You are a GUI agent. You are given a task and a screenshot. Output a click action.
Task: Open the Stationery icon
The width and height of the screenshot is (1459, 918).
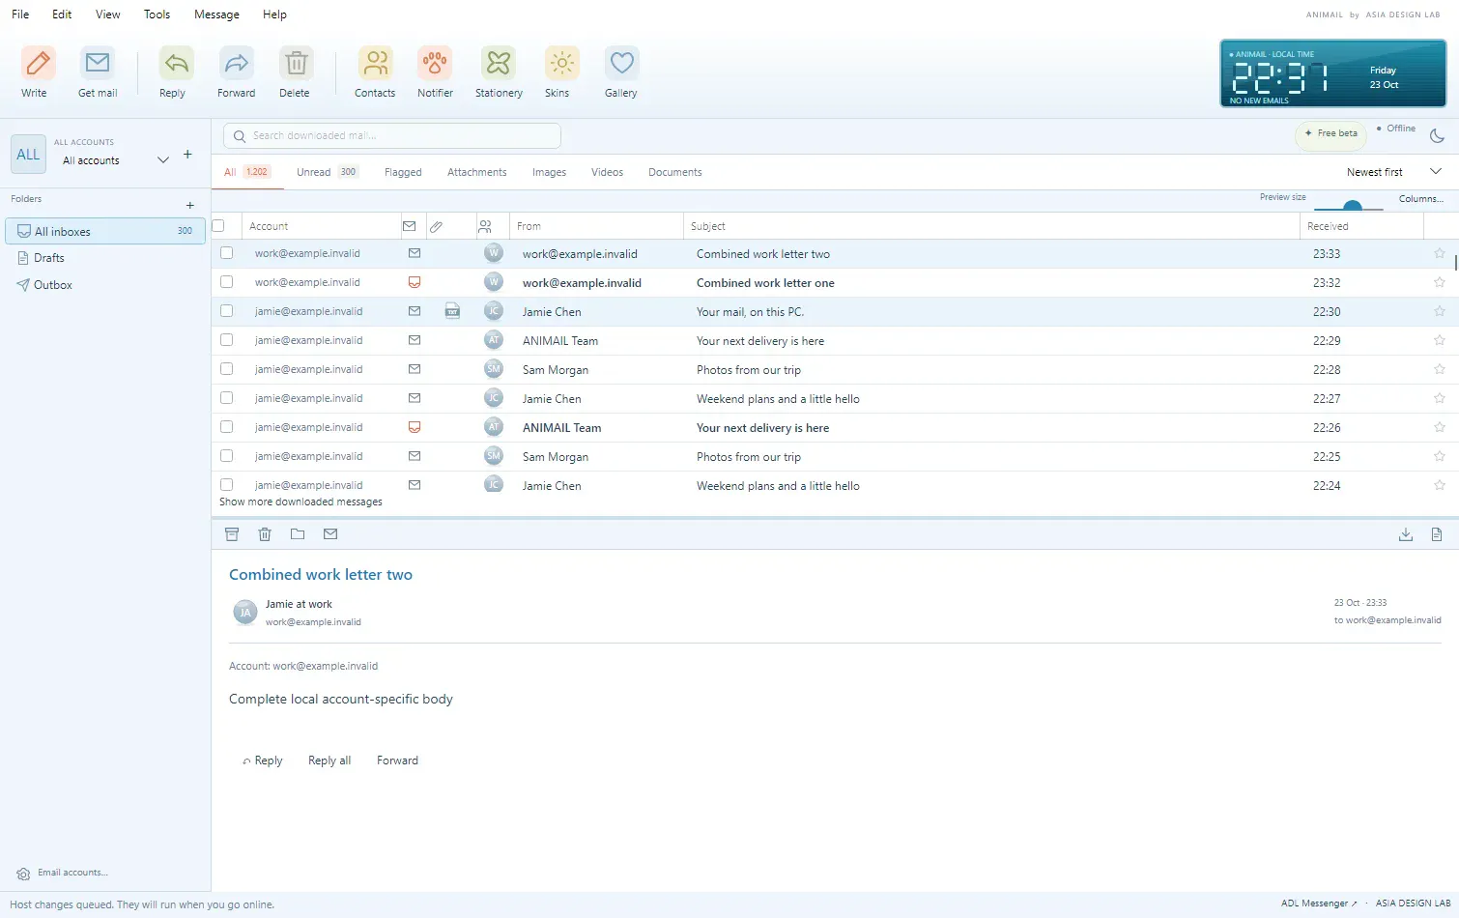[x=499, y=64]
